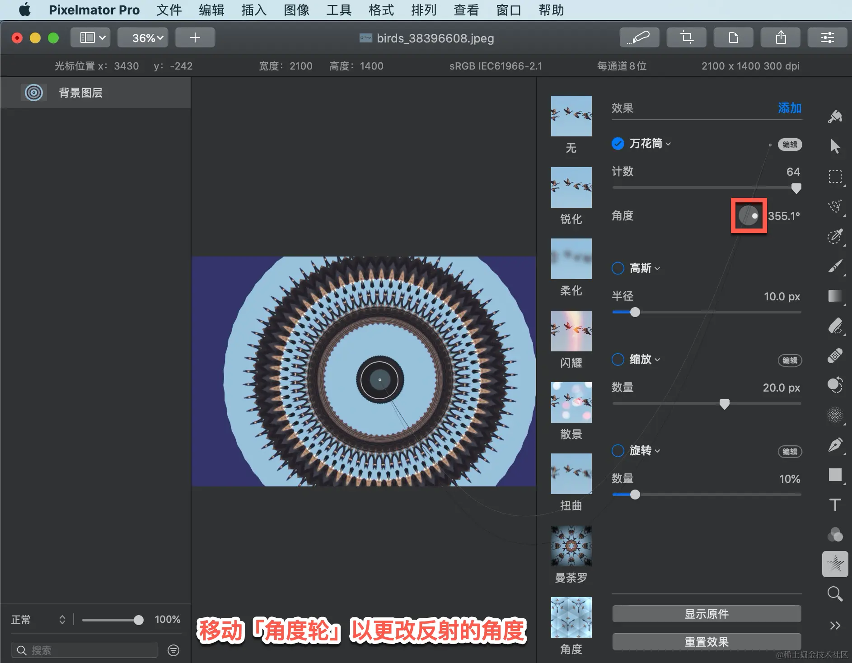Open the 高斯 effect type dropdown
Viewport: 852px width, 663px height.
[x=645, y=268]
